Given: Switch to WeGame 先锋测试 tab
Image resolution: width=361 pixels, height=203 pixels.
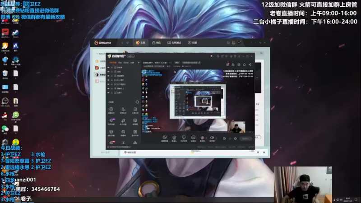Looking at the screenshot, I should click(174, 43).
